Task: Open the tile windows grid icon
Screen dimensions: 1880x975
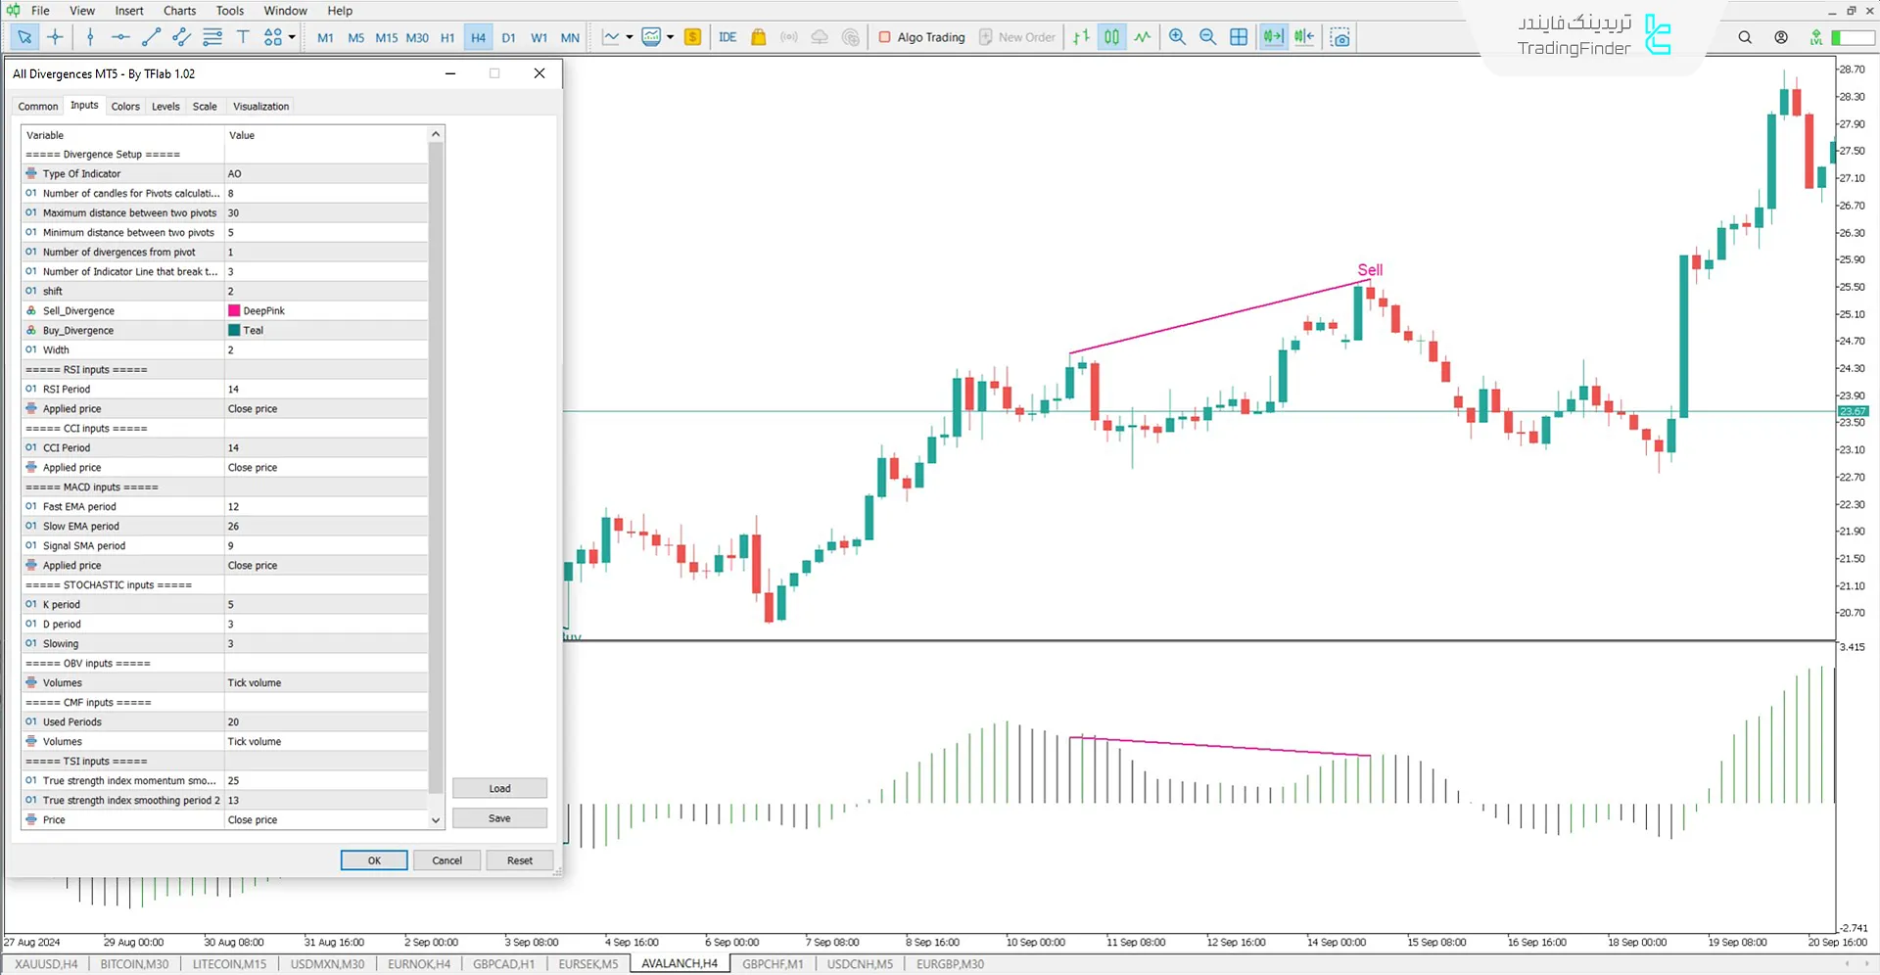Action: [x=1239, y=36]
